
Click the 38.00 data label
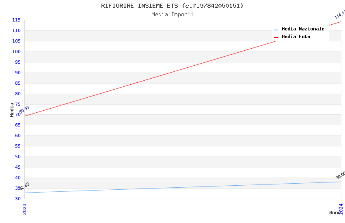(x=340, y=176)
